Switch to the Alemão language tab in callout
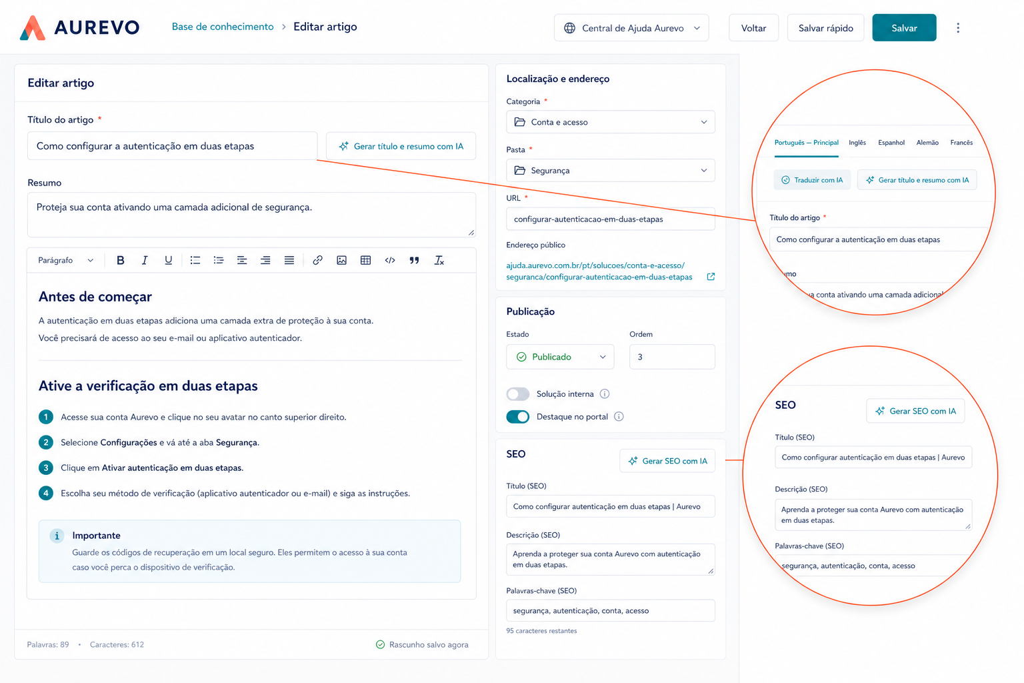The image size is (1024, 683). pos(927,143)
